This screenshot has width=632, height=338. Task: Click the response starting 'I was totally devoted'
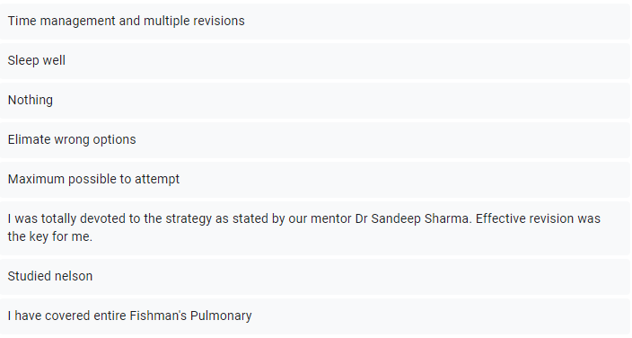point(315,227)
